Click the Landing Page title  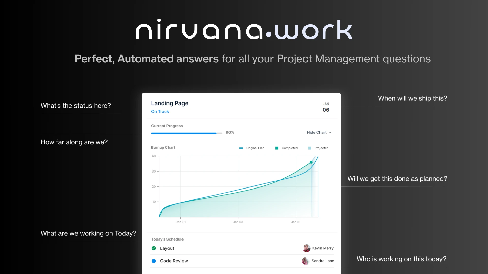[170, 103]
